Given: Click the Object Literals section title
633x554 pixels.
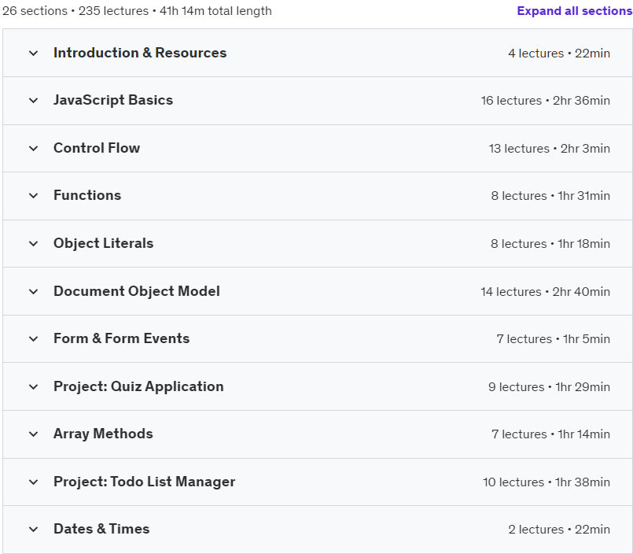Looking at the screenshot, I should pos(103,243).
